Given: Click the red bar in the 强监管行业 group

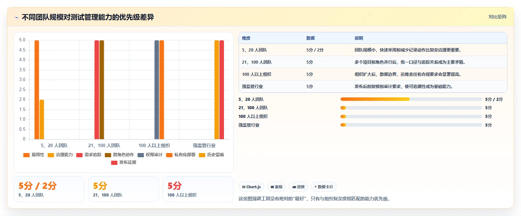Looking at the screenshot, I should click(222, 90).
